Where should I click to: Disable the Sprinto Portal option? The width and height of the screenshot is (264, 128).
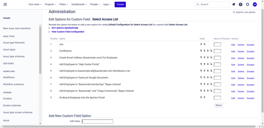251,98
